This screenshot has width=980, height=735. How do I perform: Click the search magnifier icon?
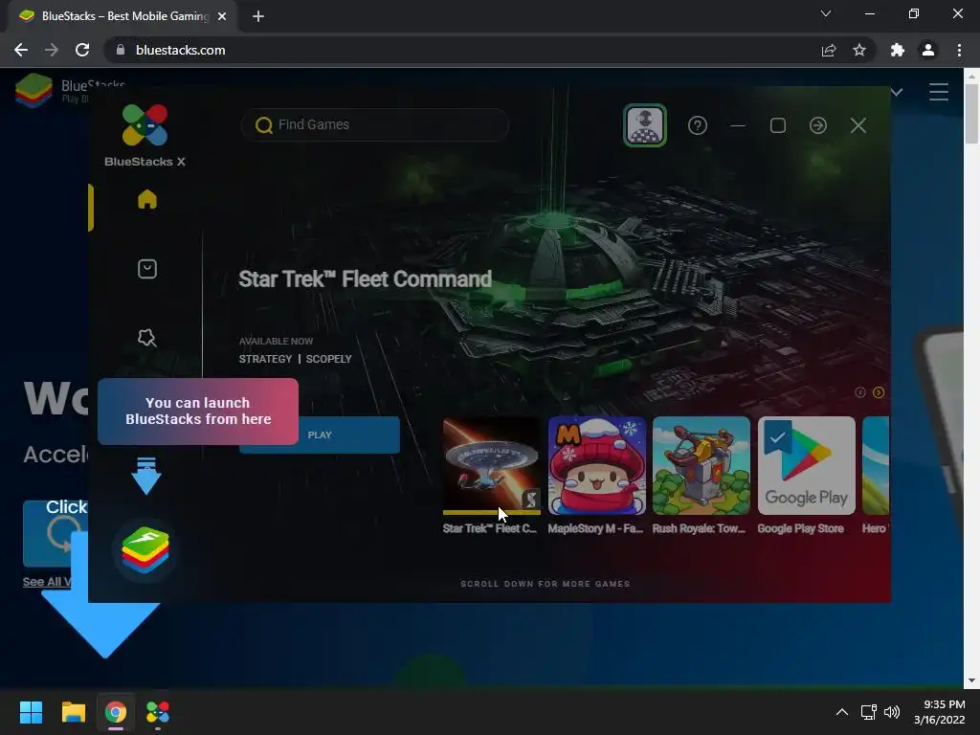coord(264,125)
